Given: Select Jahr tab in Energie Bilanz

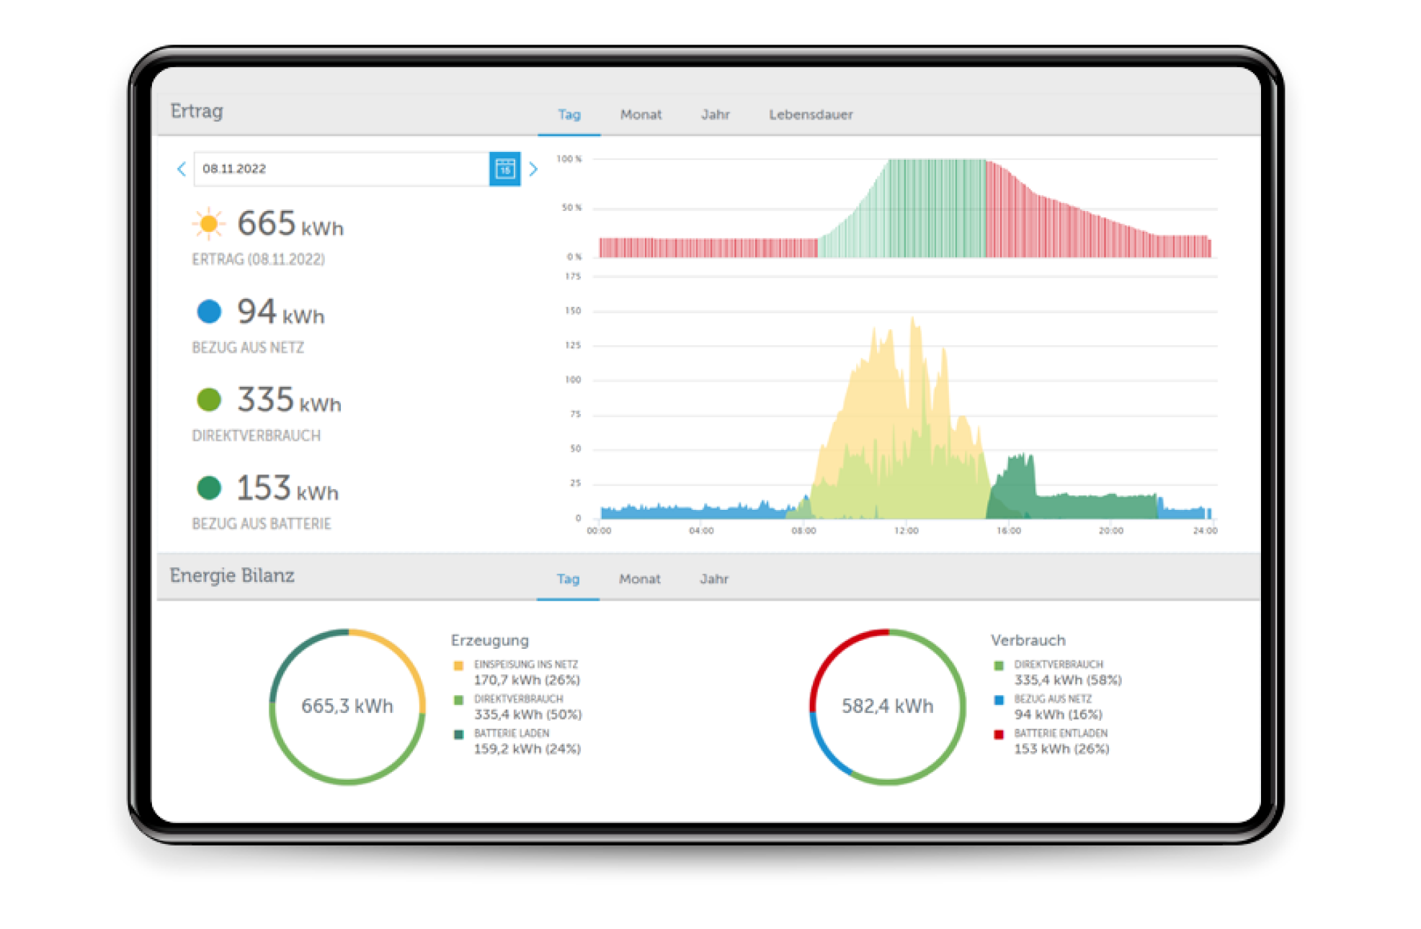Looking at the screenshot, I should coord(714,579).
